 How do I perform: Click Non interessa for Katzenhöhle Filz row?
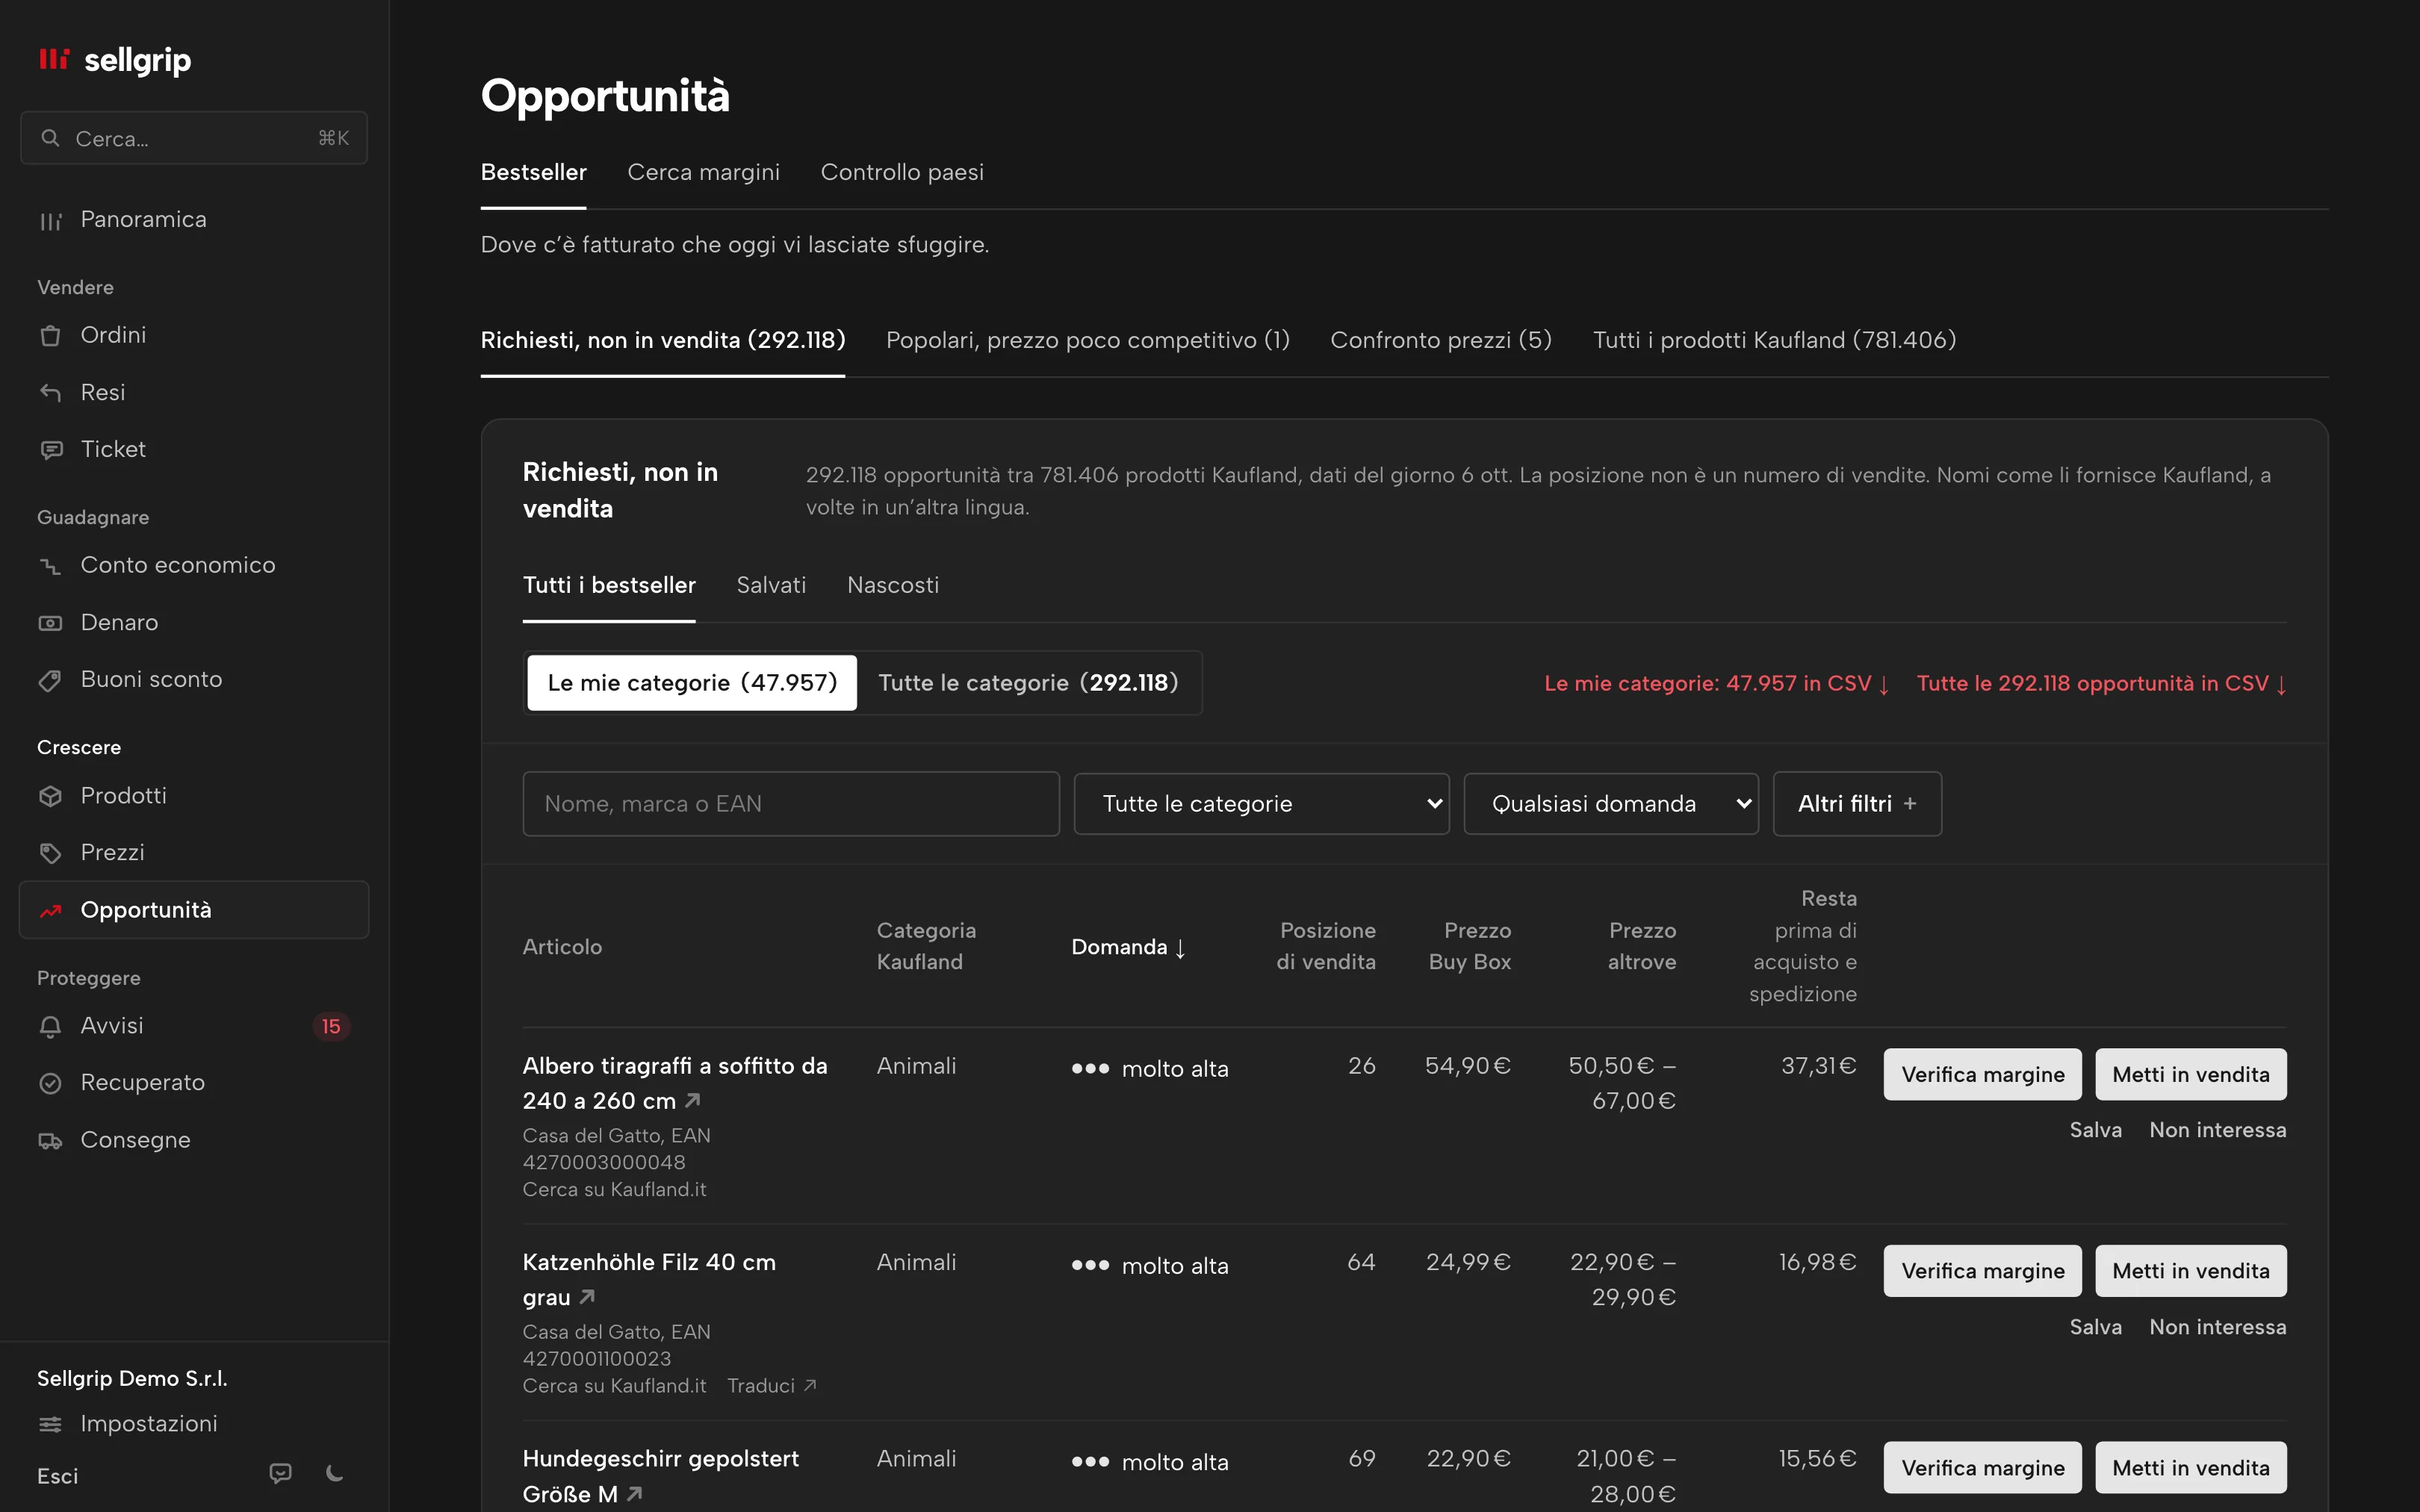click(x=2217, y=1327)
